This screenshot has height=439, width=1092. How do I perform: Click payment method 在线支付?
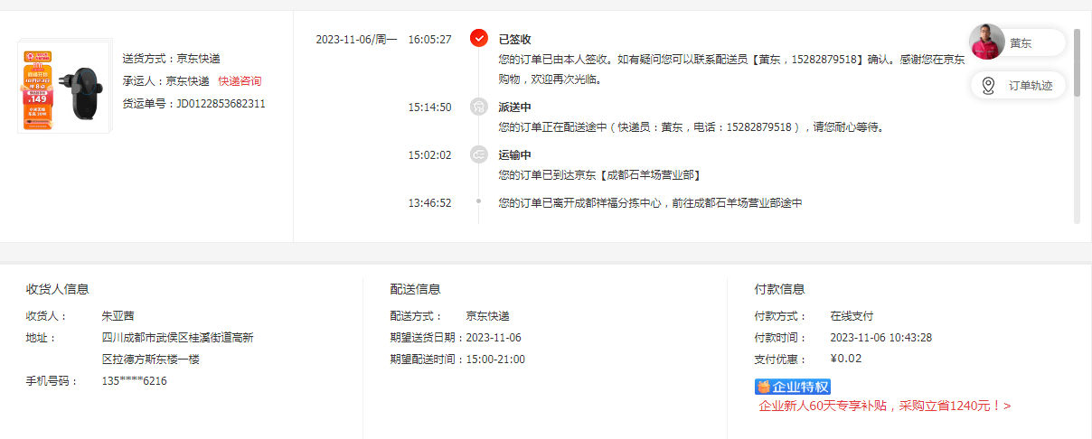pyautogui.click(x=852, y=316)
